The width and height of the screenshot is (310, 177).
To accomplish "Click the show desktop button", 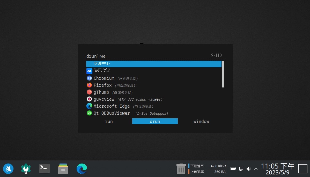I will (303, 169).
